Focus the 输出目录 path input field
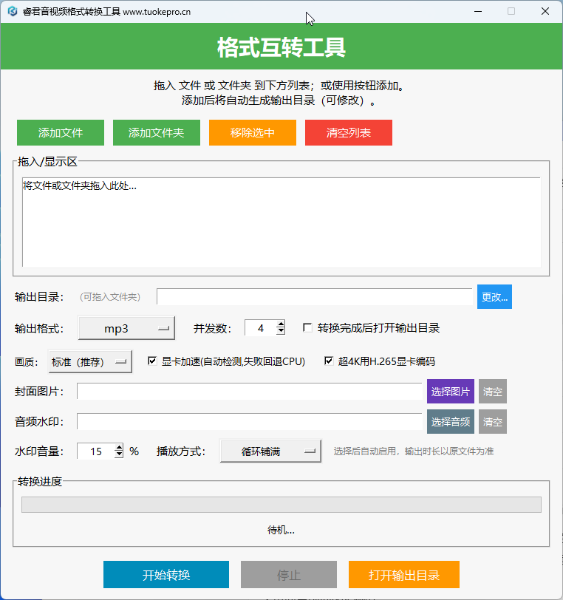Viewport: 563px width, 600px height. pyautogui.click(x=314, y=296)
